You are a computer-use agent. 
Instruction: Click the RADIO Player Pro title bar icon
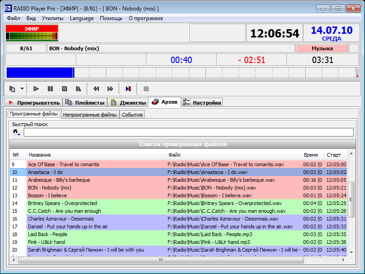[8, 9]
